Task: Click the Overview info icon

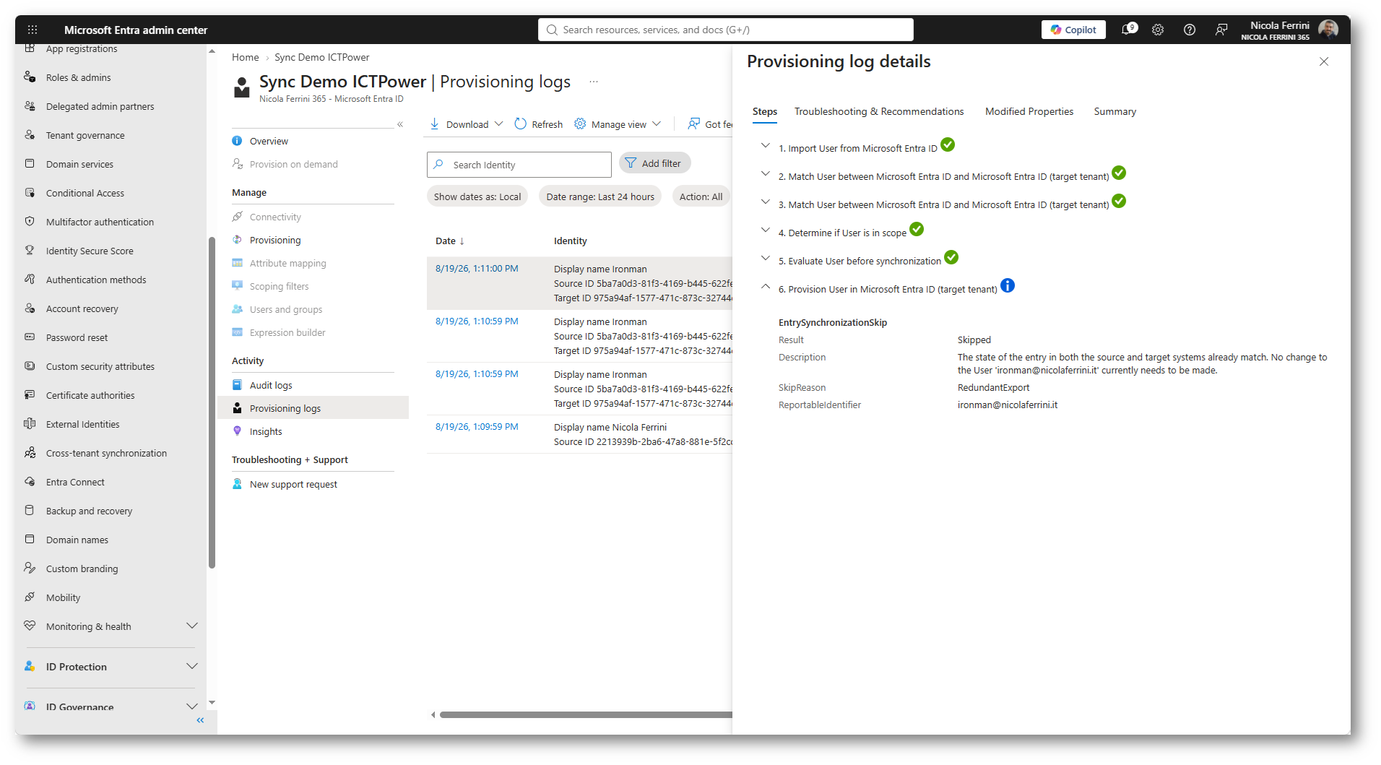Action: click(x=237, y=141)
